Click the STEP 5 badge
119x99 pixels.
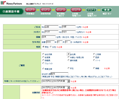tap(91, 10)
